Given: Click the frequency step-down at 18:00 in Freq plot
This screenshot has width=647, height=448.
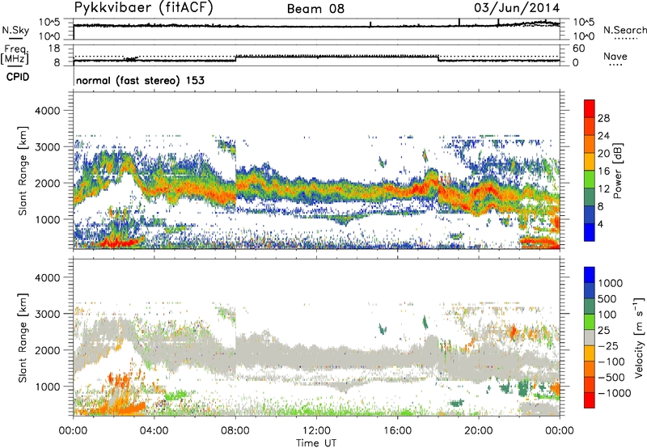Looking at the screenshot, I should pos(438,58).
